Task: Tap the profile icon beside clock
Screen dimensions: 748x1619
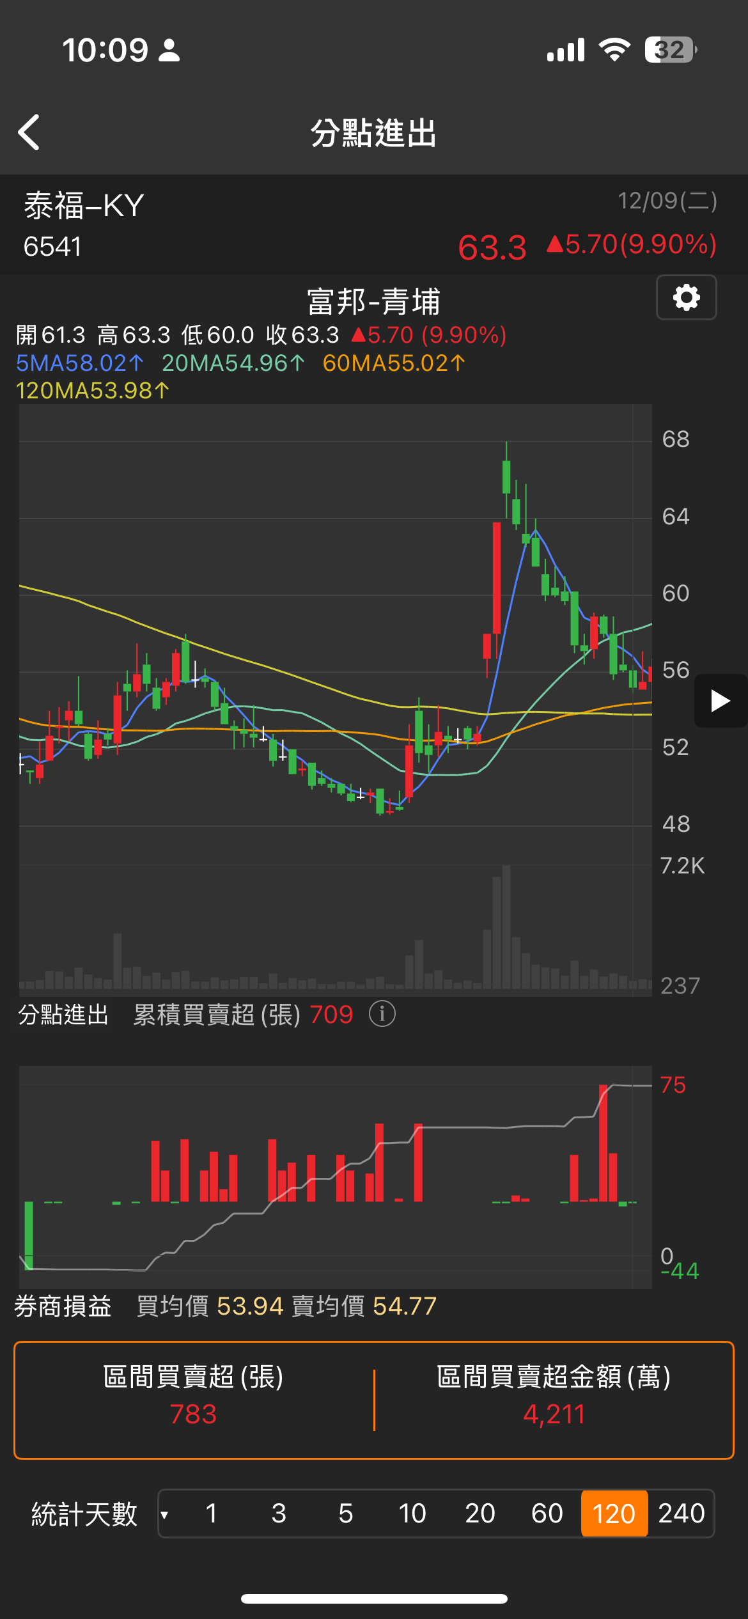Action: tap(169, 50)
